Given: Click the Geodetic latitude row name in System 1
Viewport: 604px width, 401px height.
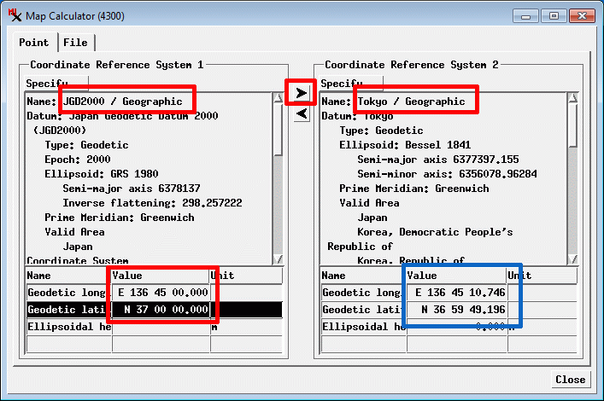Looking at the screenshot, I should click(69, 310).
